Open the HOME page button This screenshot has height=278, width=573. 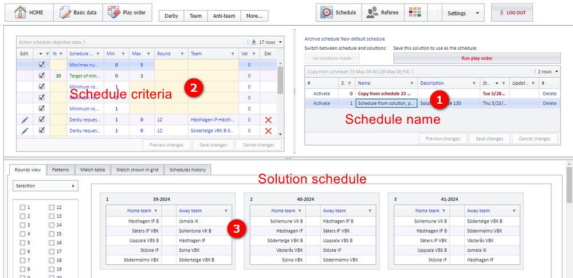pyautogui.click(x=29, y=13)
